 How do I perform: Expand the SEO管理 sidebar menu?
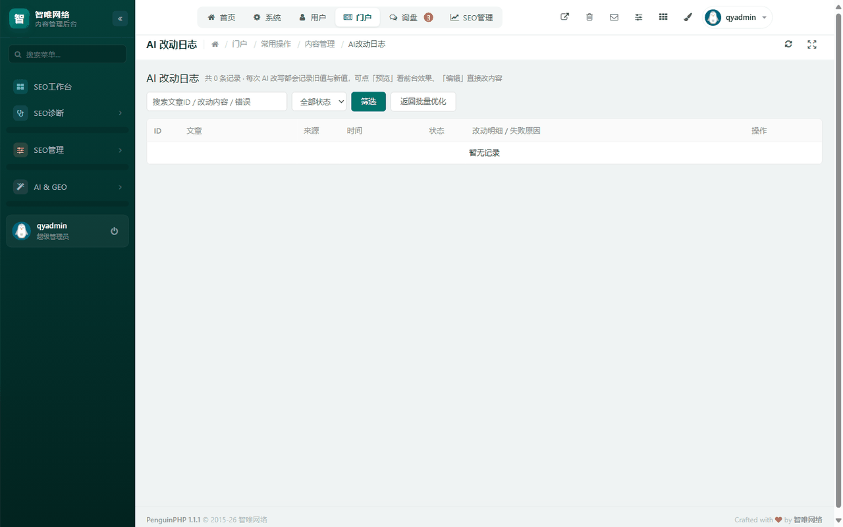67,150
